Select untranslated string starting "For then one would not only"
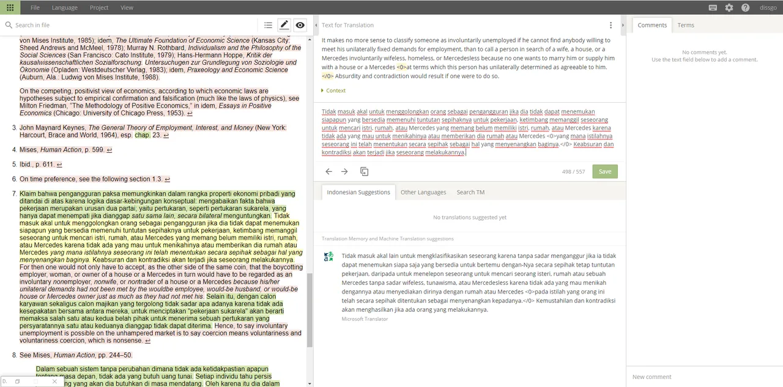Image resolution: width=783 pixels, height=387 pixels. pyautogui.click(x=160, y=282)
